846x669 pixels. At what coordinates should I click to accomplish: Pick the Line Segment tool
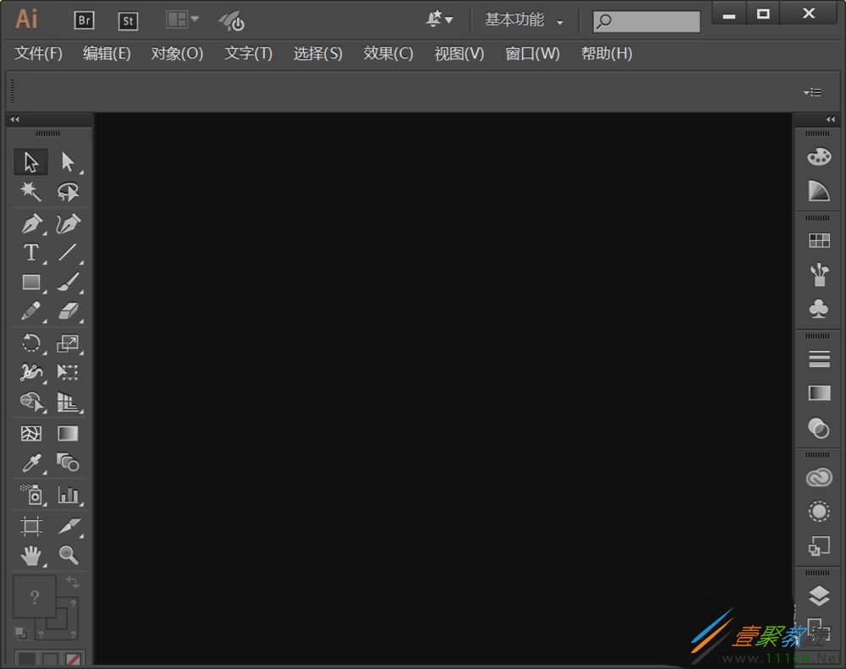coord(68,253)
